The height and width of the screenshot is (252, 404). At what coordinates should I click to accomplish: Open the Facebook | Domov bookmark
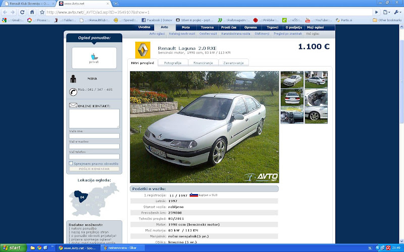(x=157, y=20)
